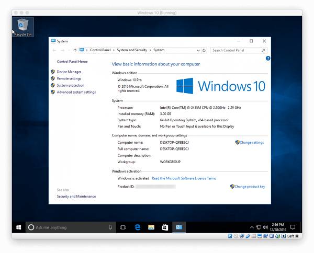This screenshot has height=253, width=314.
Task: Expand chevron before Control Panel breadcrumb
Action: (x=87, y=50)
